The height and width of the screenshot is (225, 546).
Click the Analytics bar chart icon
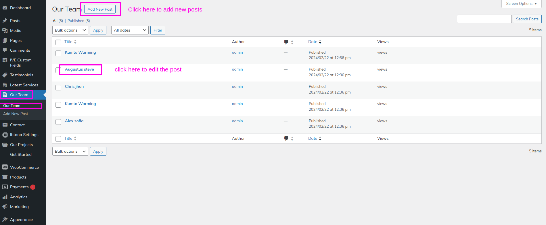tap(5, 197)
